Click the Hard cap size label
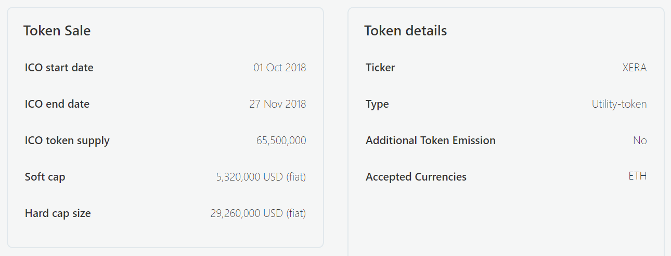 coord(58,213)
